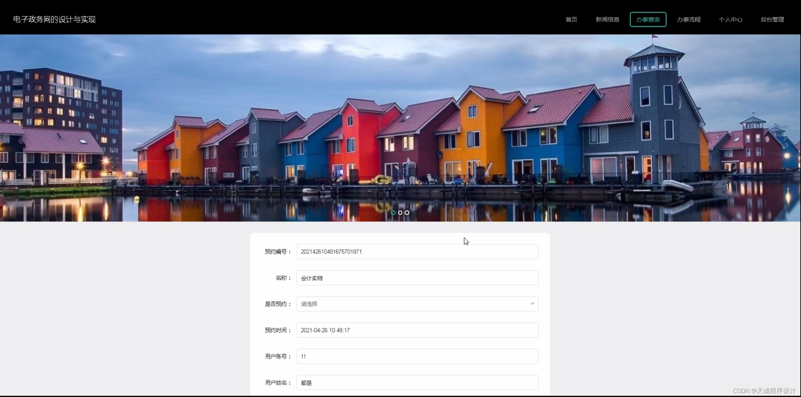Select the highlighted 办事查询 nav item

pyautogui.click(x=648, y=19)
